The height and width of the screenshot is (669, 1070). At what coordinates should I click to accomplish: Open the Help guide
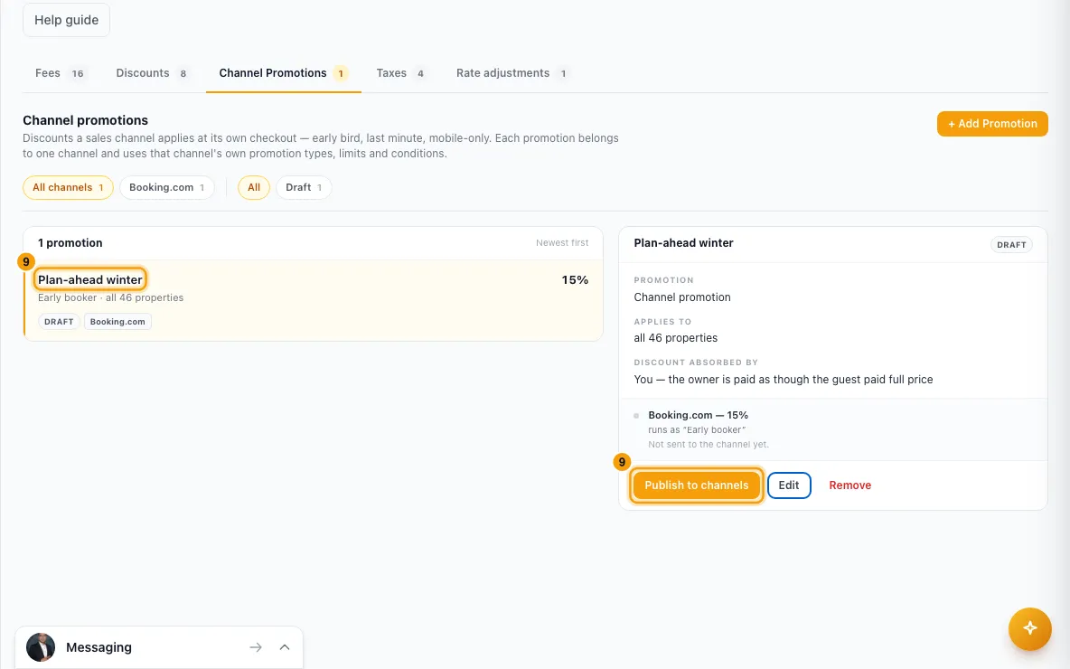click(66, 20)
